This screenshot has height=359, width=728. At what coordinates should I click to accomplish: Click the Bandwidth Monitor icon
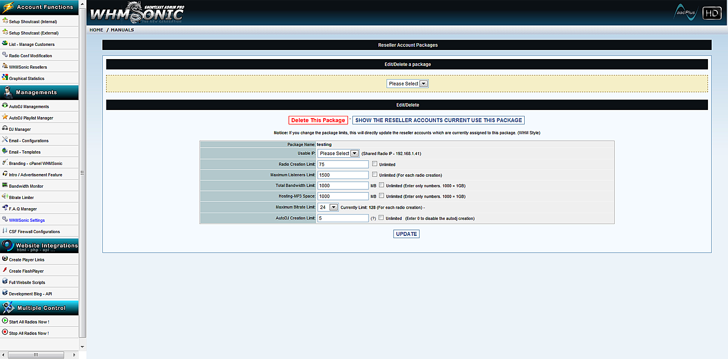pos(5,185)
